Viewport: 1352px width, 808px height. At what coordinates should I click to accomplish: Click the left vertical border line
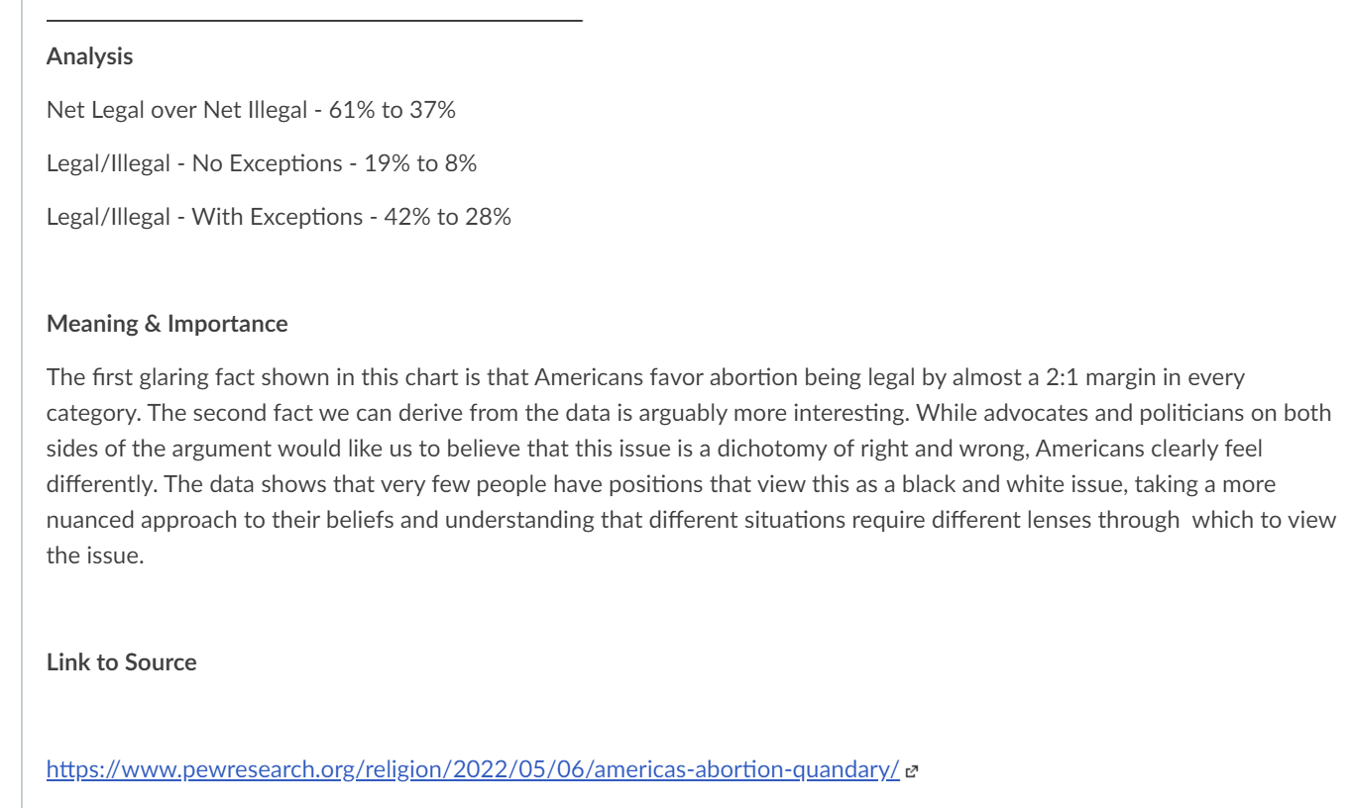(22, 404)
